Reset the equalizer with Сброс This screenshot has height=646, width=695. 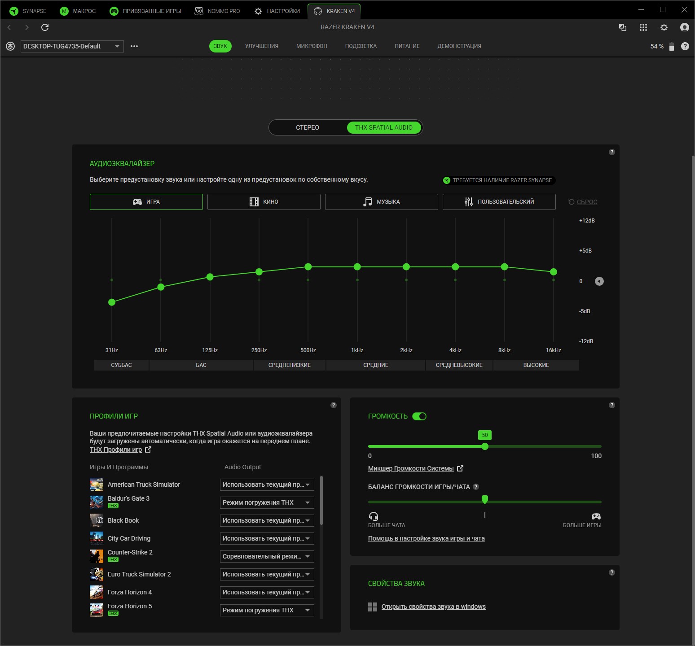583,202
